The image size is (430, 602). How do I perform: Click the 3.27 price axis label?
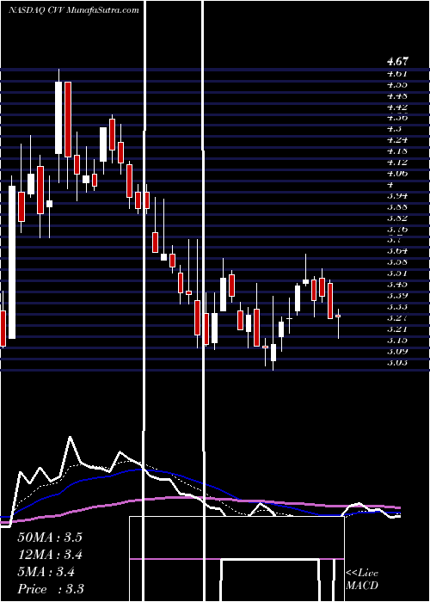tap(397, 318)
